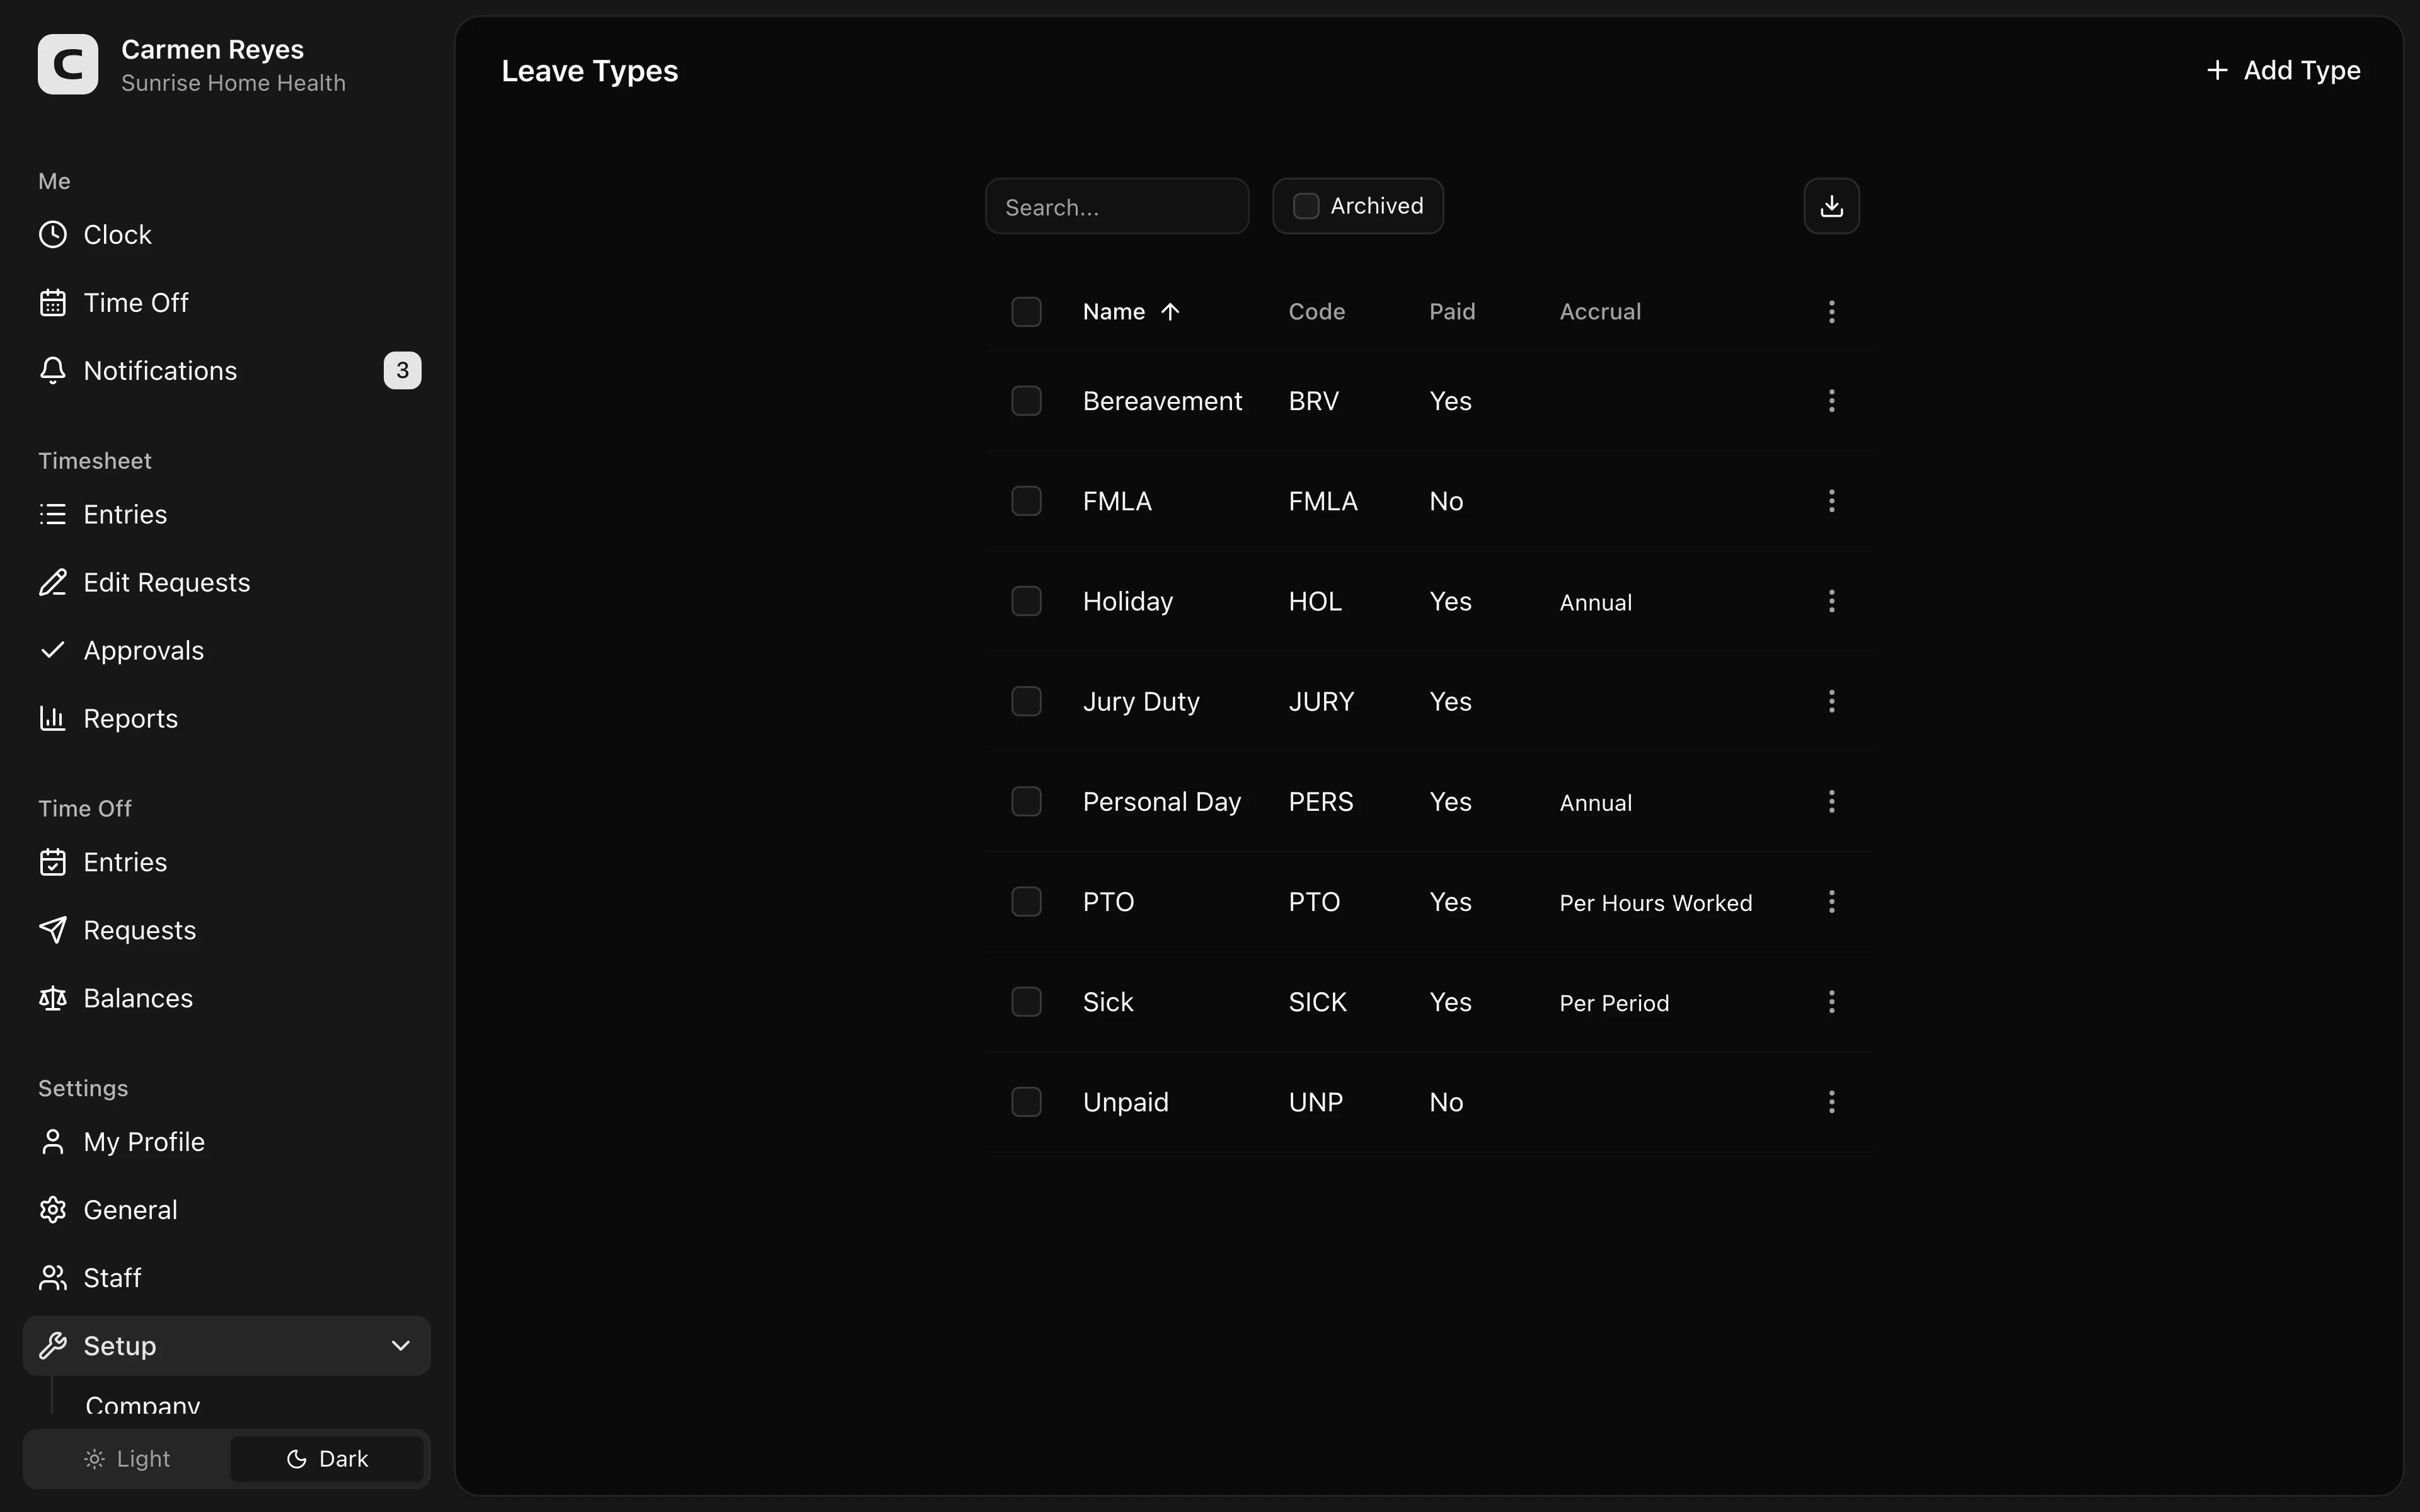Click the Setup wrench icon
The image size is (2420, 1512).
[53, 1347]
